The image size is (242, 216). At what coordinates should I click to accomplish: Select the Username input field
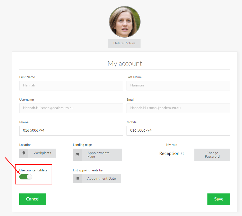coord(71,108)
